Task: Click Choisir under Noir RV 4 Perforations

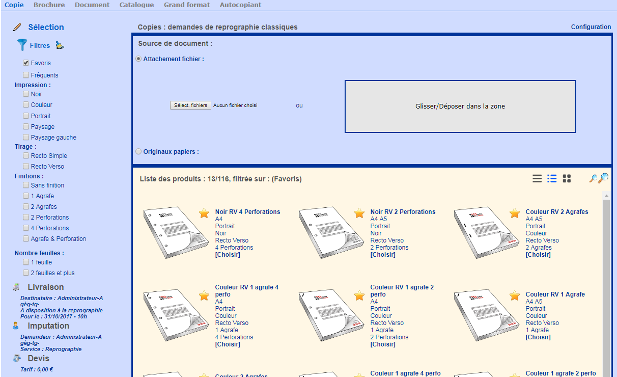Action: [x=228, y=255]
